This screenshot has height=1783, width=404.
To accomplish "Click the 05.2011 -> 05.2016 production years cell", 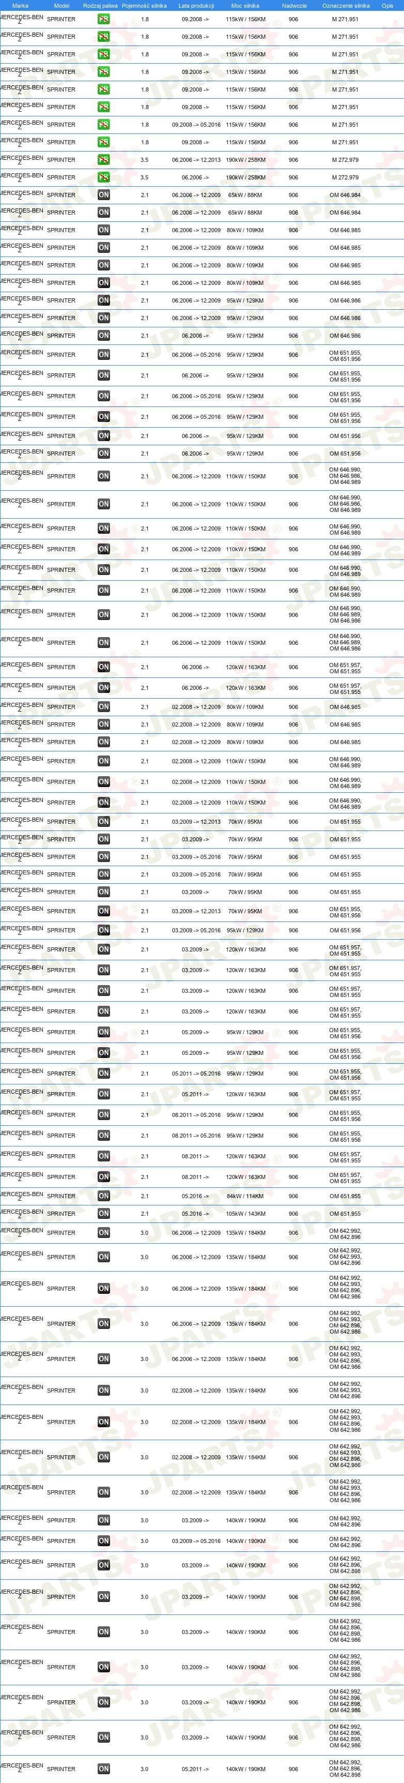I will [196, 1074].
